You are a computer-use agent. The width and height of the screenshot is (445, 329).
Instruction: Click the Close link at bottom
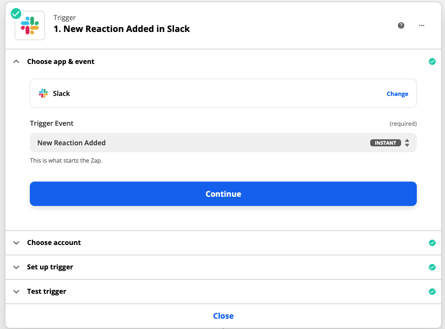pos(223,316)
